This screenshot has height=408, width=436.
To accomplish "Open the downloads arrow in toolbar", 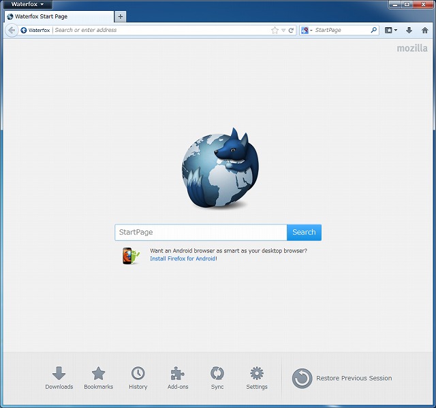I will coord(409,30).
